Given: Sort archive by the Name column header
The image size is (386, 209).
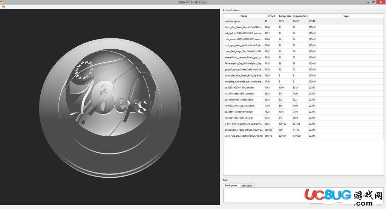Looking at the screenshot, I should pyautogui.click(x=244, y=16).
